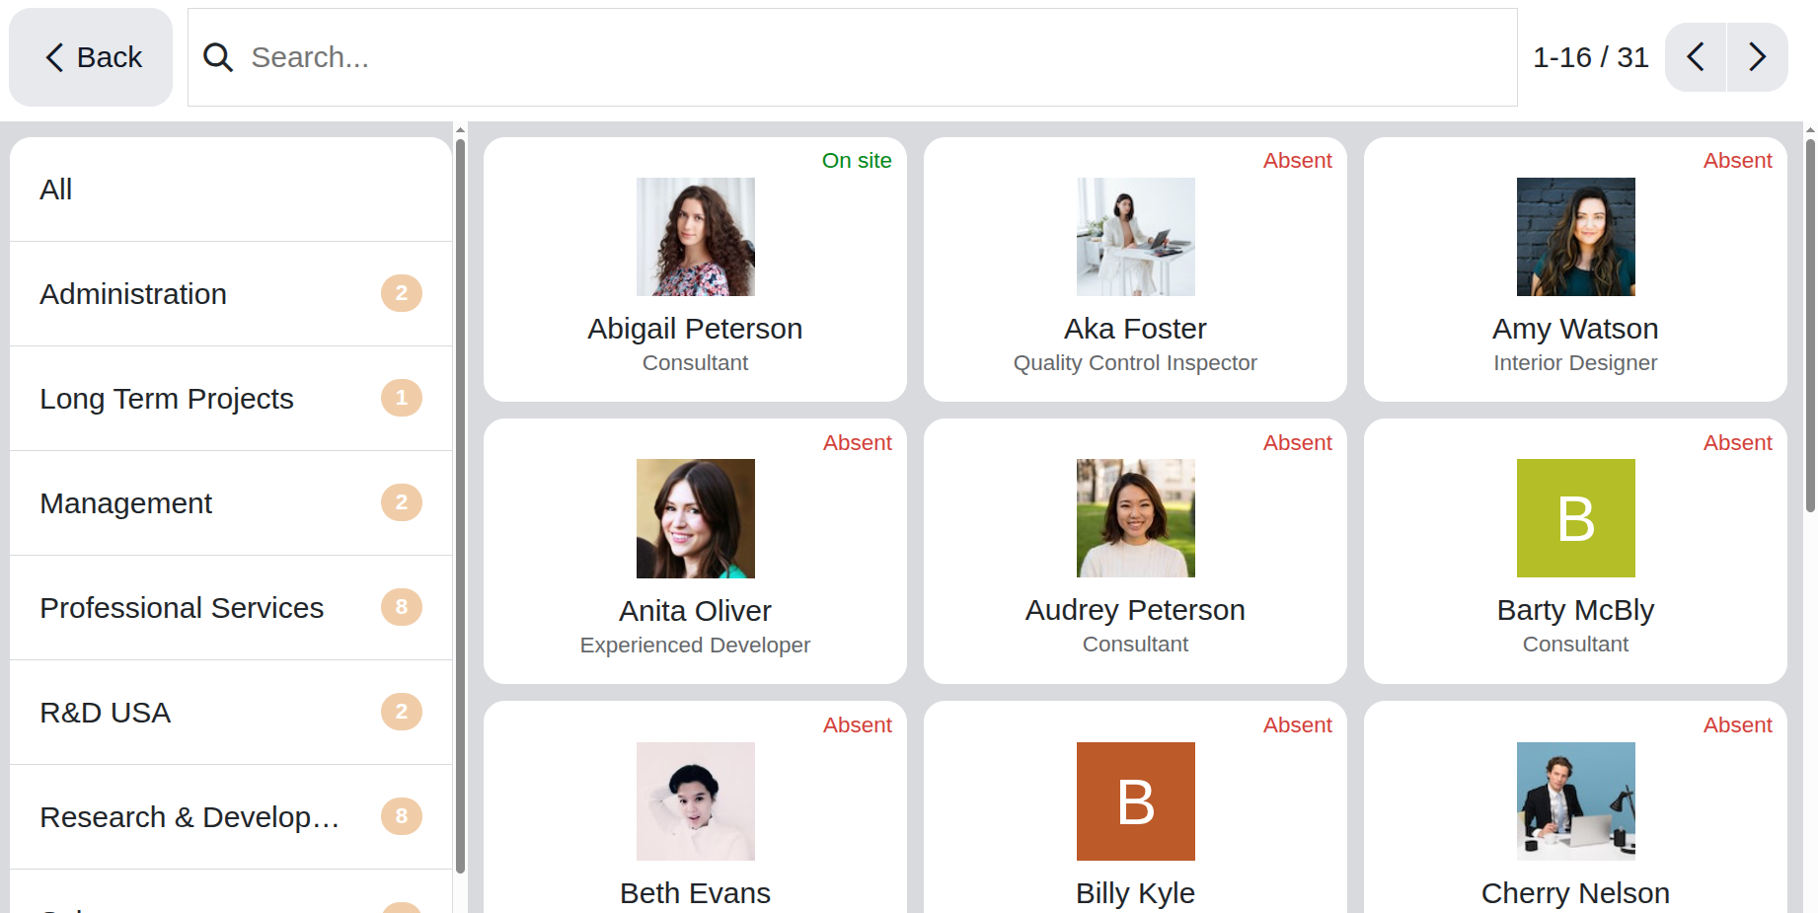Select the All departments filter
1818x913 pixels.
(231, 190)
